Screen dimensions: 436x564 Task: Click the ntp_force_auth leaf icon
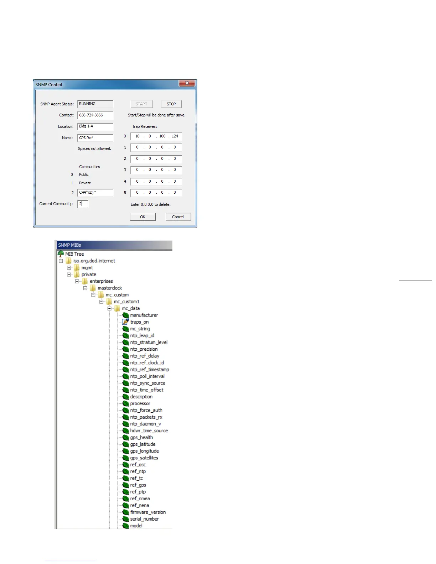(125, 410)
